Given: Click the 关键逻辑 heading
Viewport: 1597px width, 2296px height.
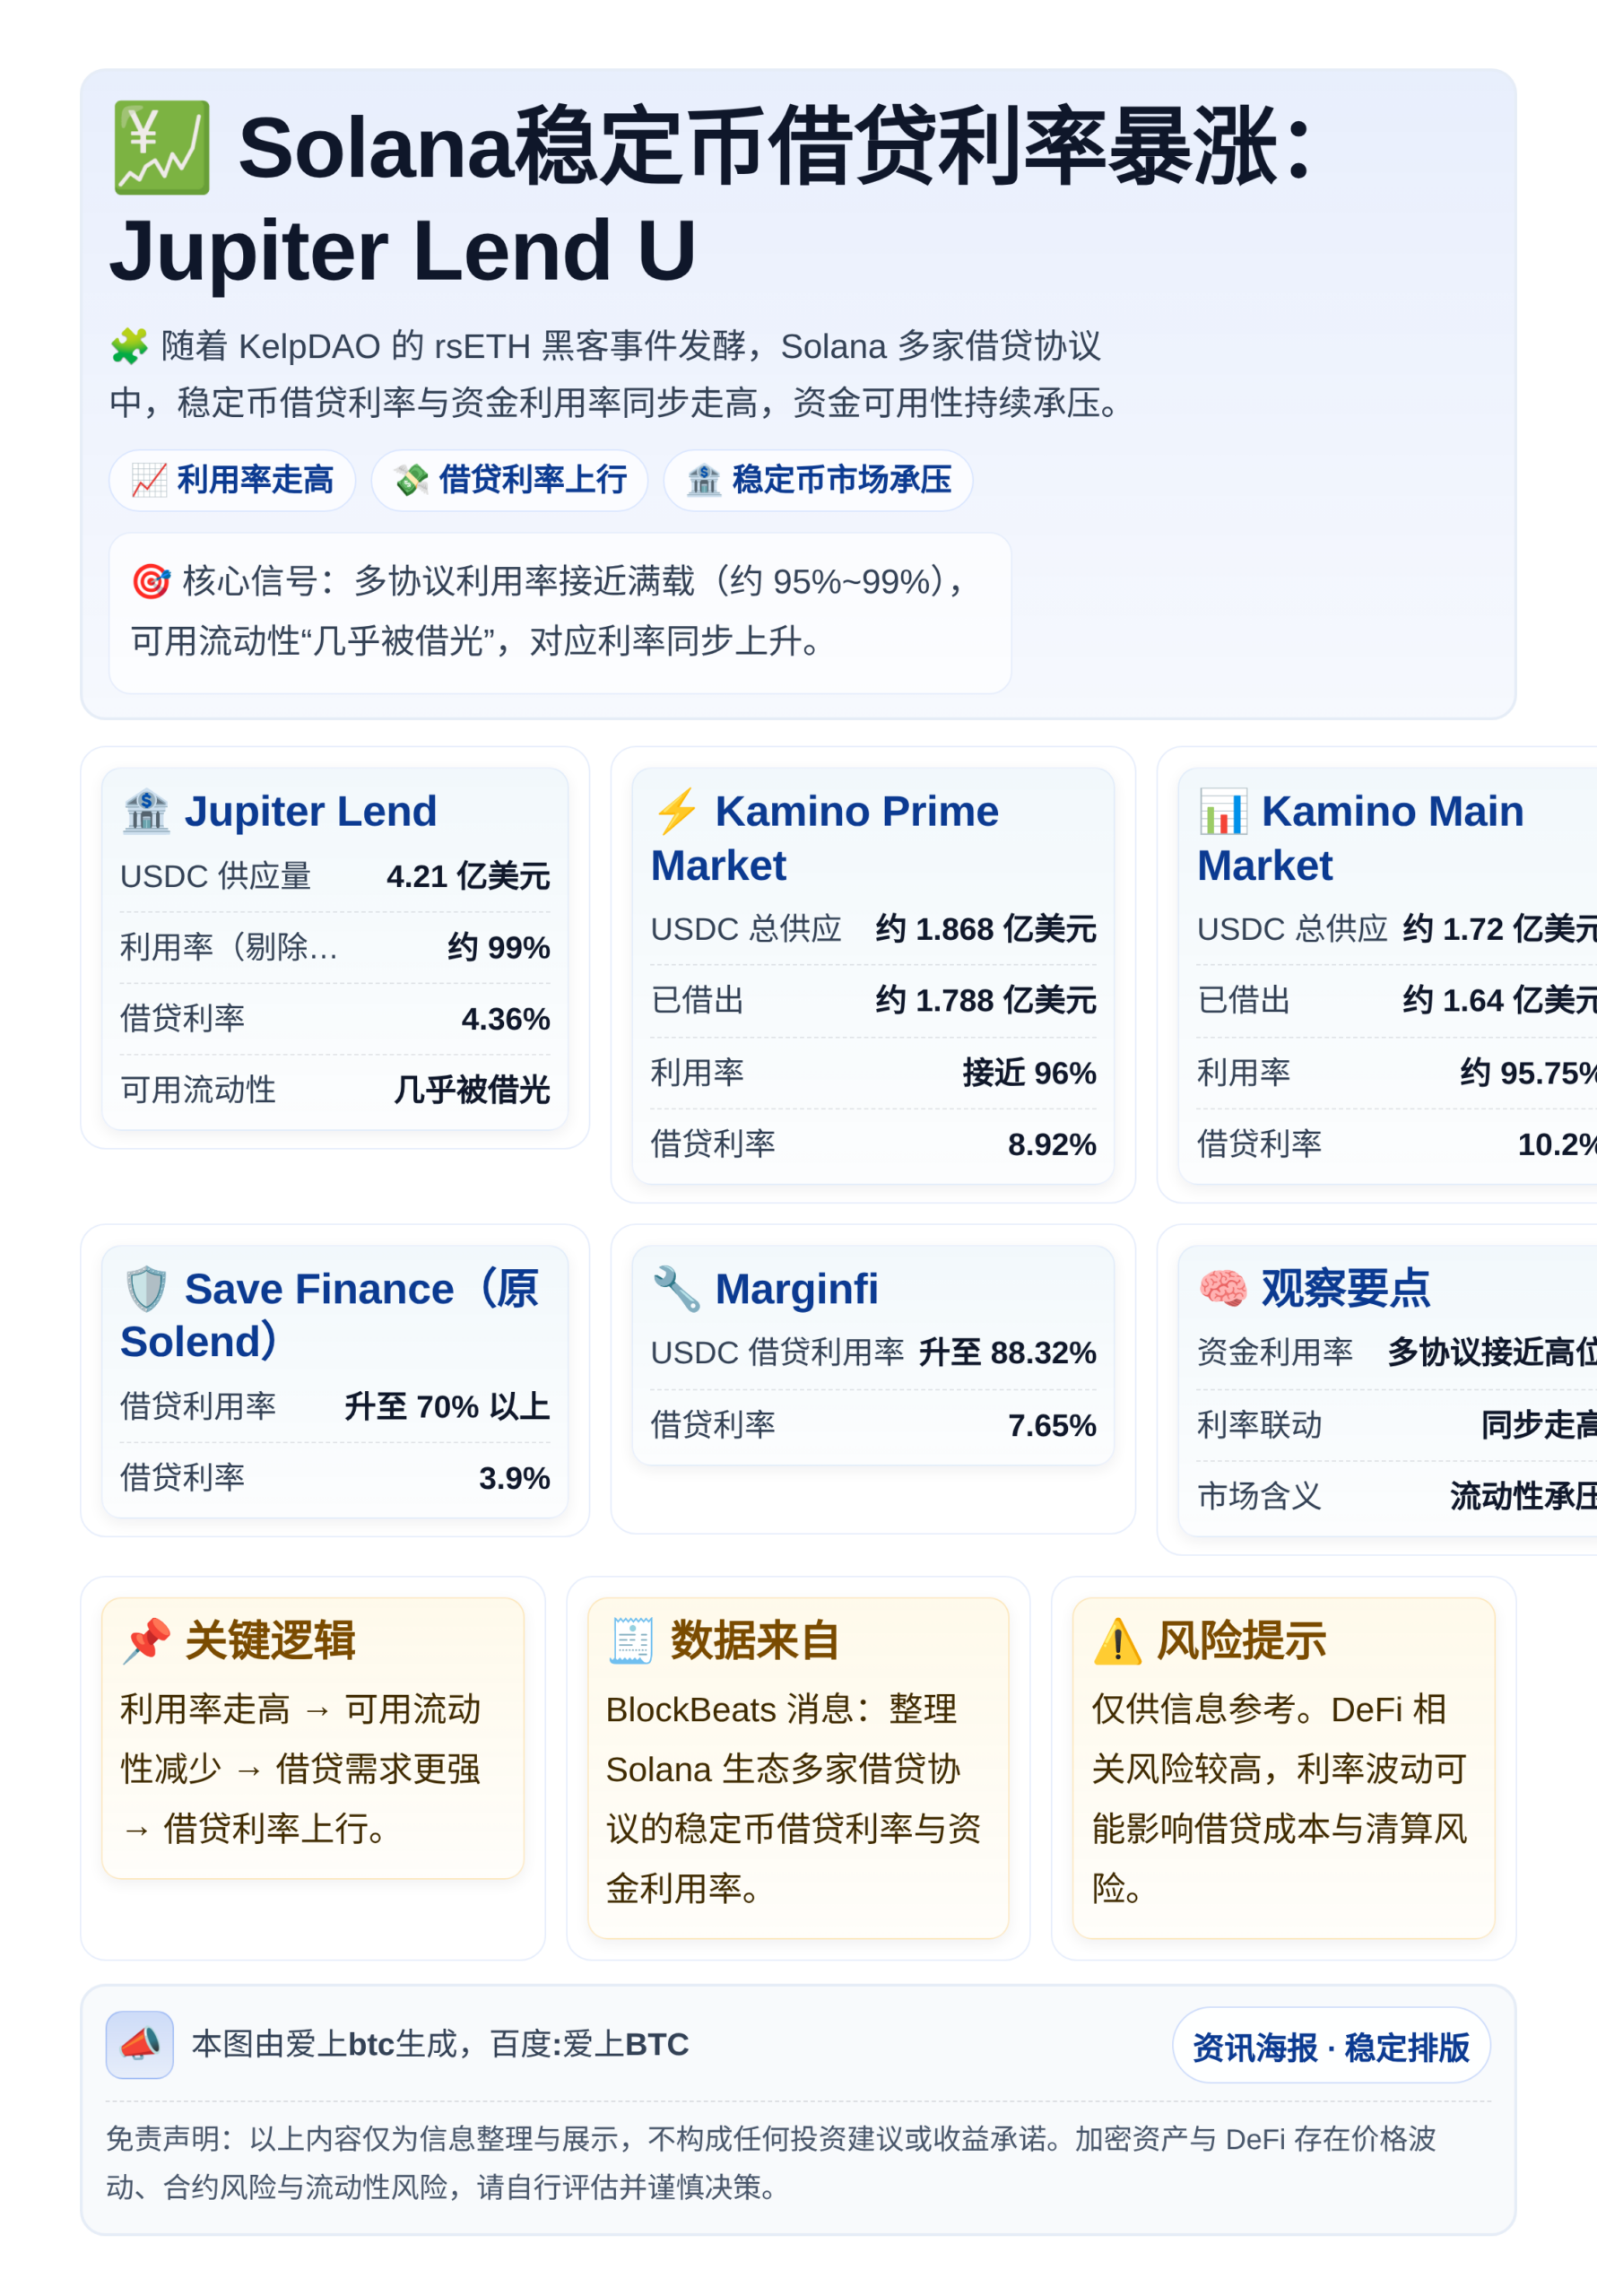Looking at the screenshot, I should pos(270,1641).
